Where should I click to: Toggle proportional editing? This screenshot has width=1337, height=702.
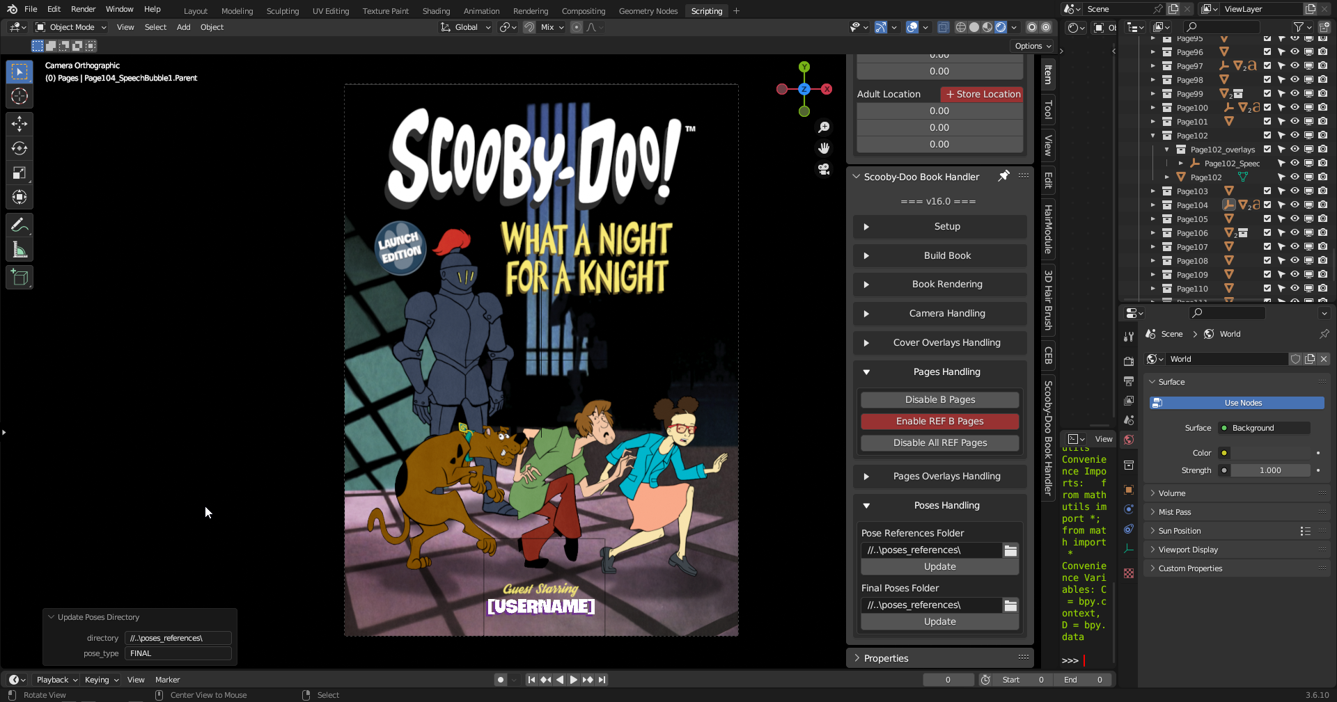[576, 27]
